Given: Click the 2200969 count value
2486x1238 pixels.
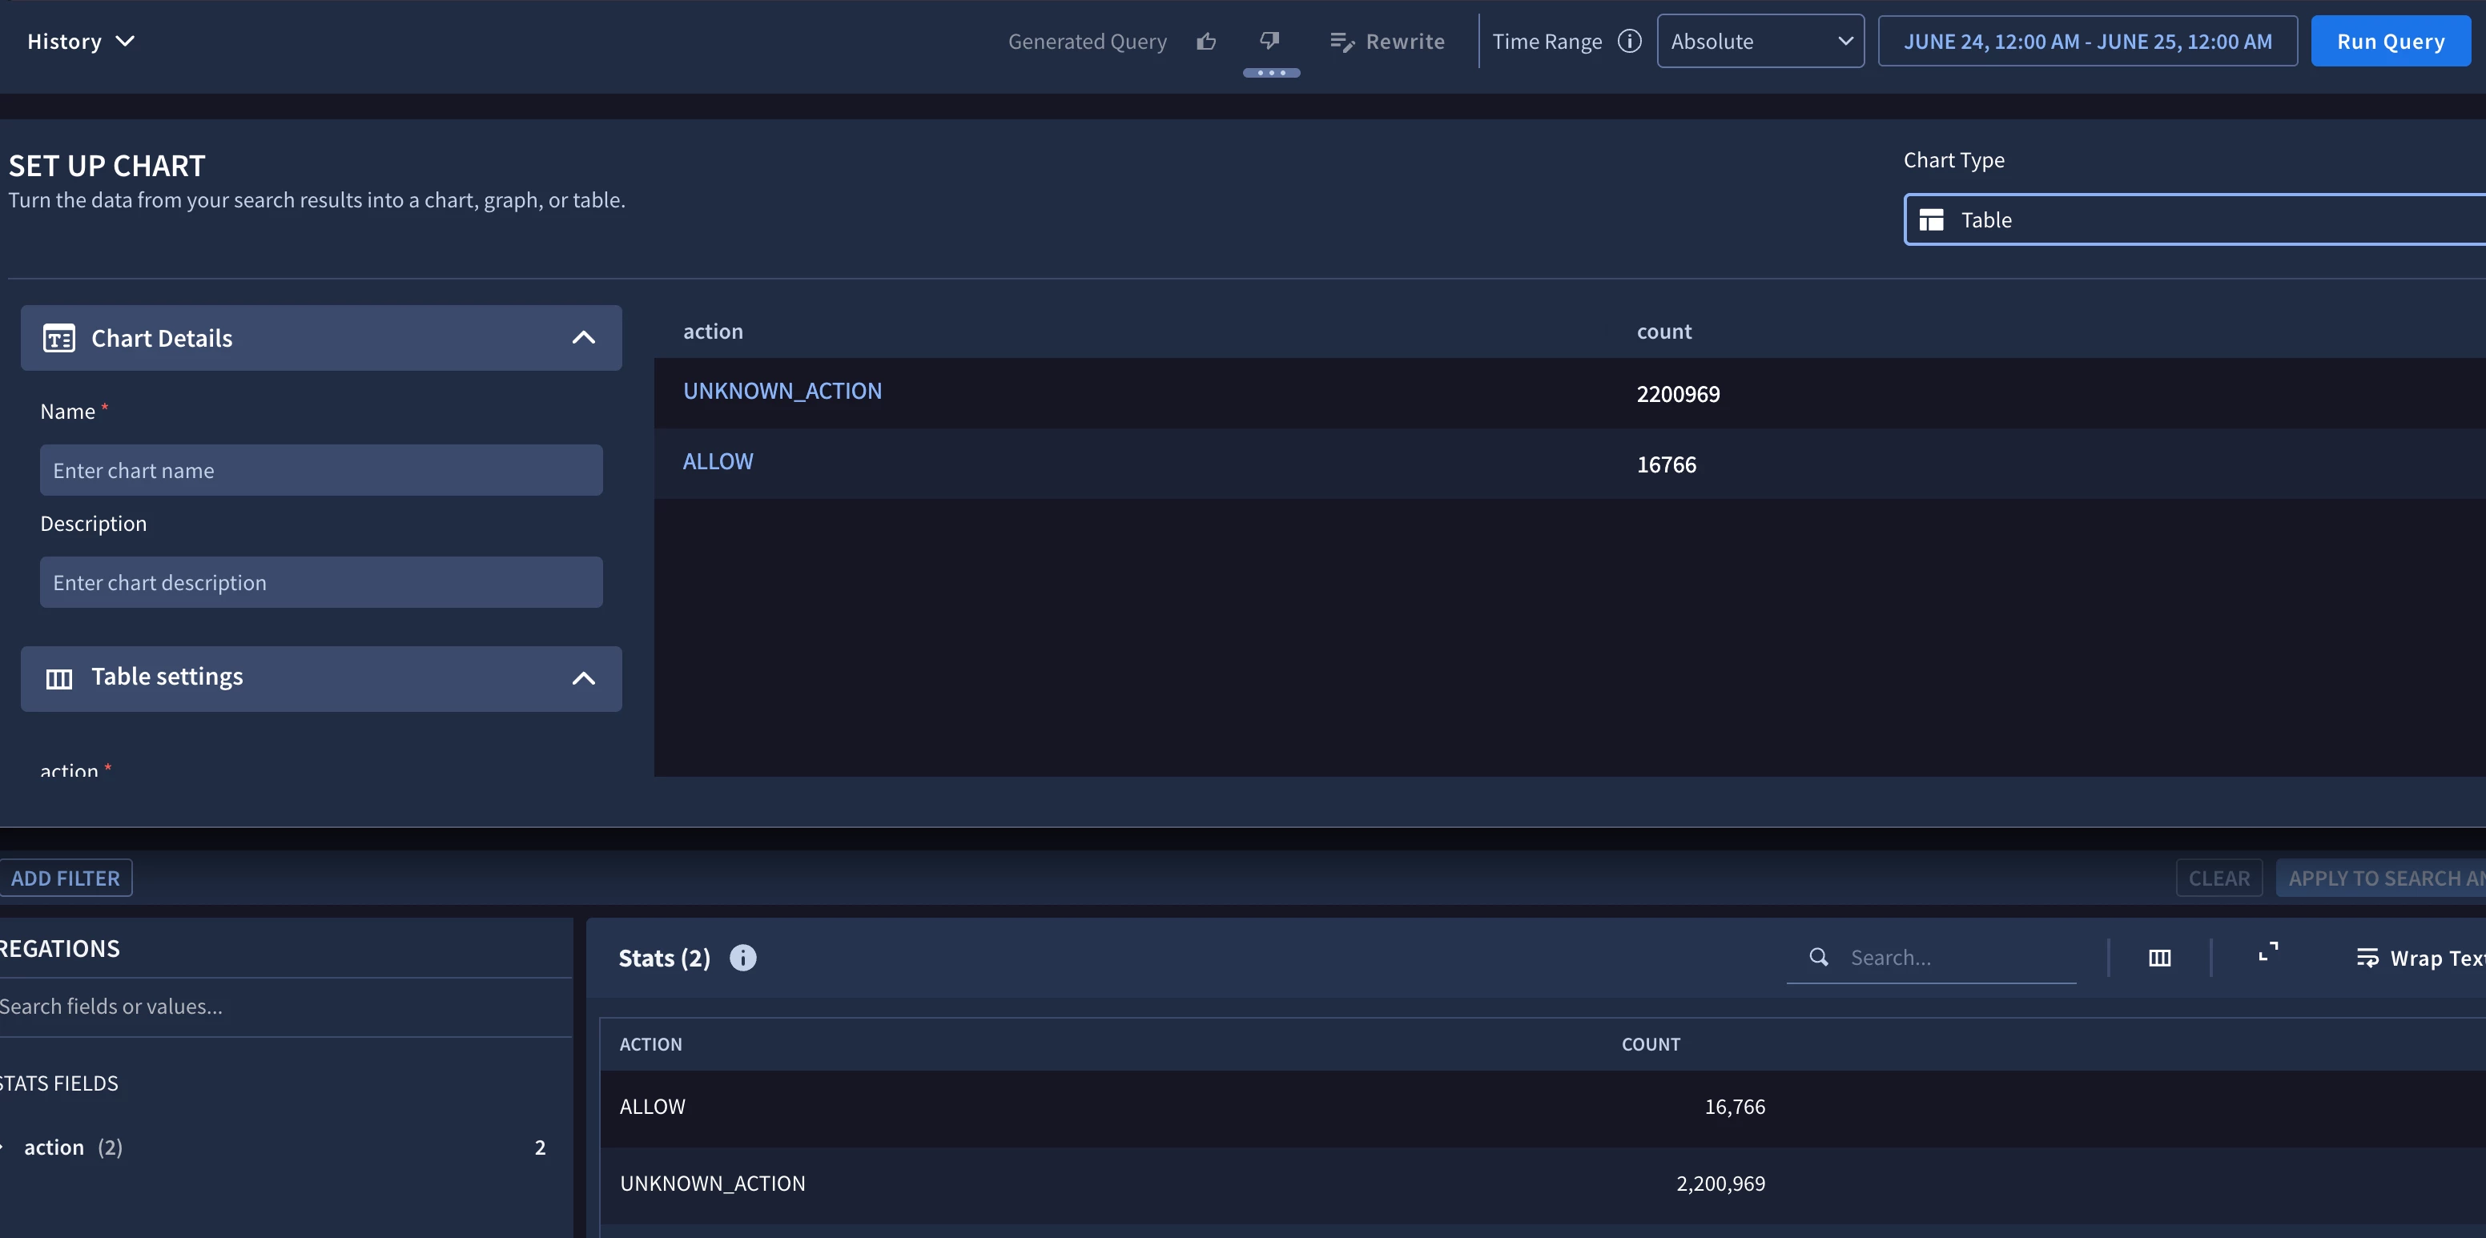Looking at the screenshot, I should tap(1677, 394).
